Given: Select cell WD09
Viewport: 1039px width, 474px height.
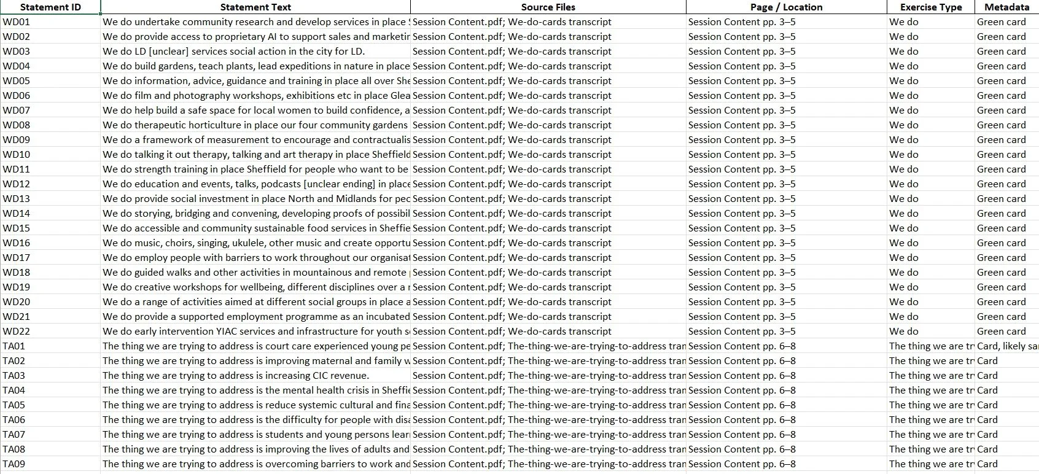Looking at the screenshot, I should click(50, 139).
